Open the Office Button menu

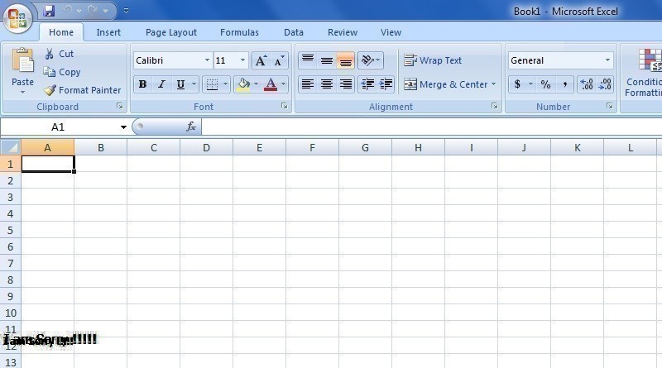[17, 19]
